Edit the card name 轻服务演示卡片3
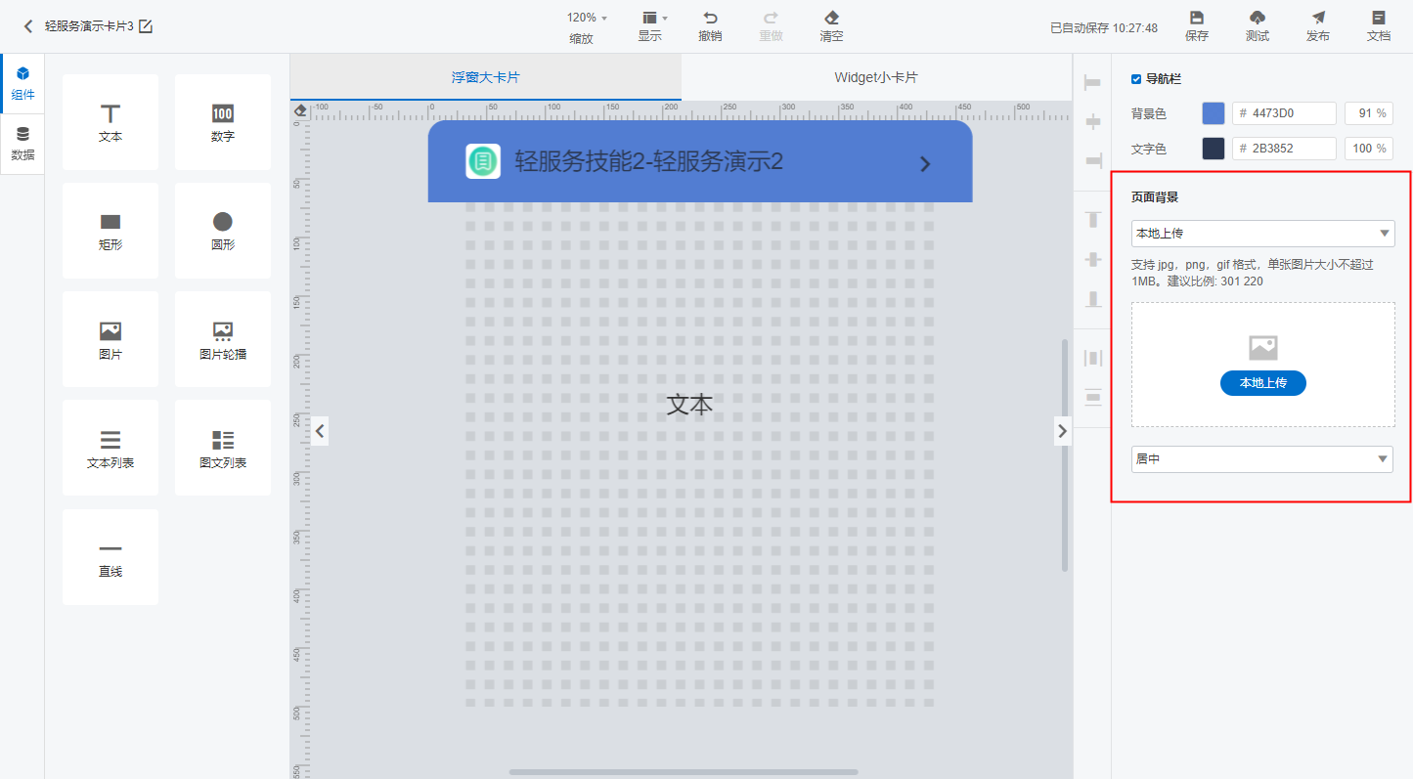 (x=146, y=26)
